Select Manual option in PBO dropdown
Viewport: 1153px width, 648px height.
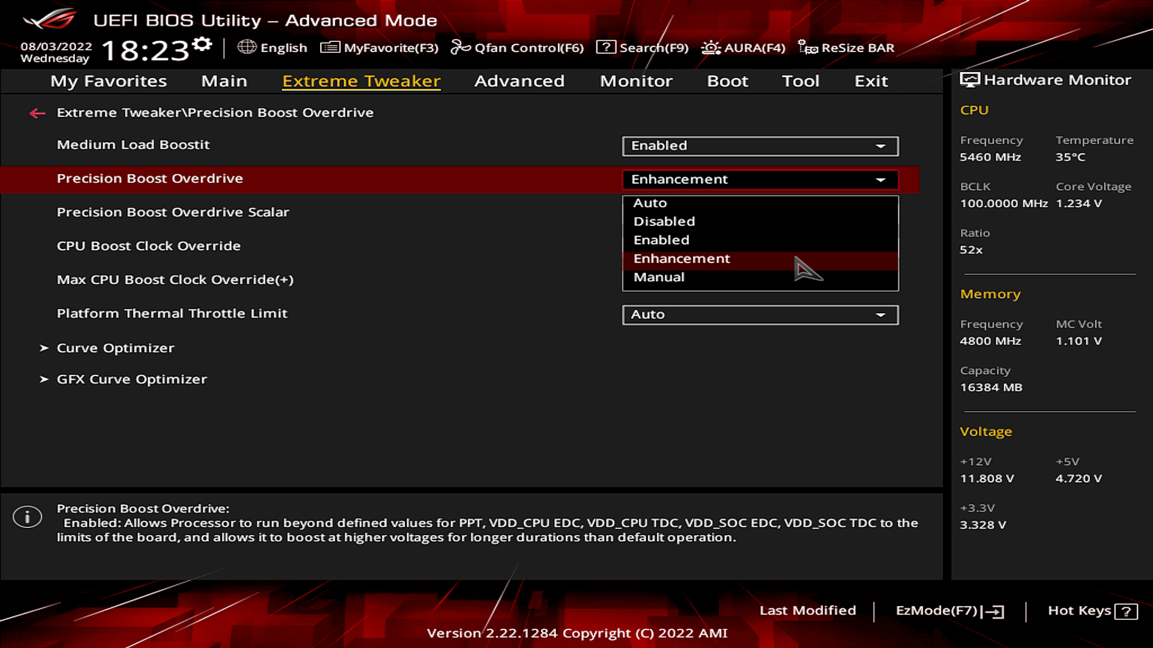click(x=659, y=276)
